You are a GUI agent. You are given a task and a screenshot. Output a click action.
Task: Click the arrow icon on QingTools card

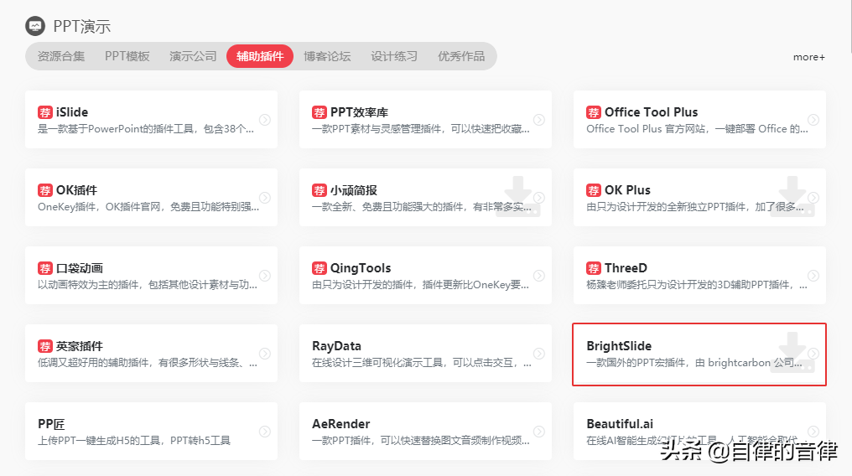click(x=539, y=276)
